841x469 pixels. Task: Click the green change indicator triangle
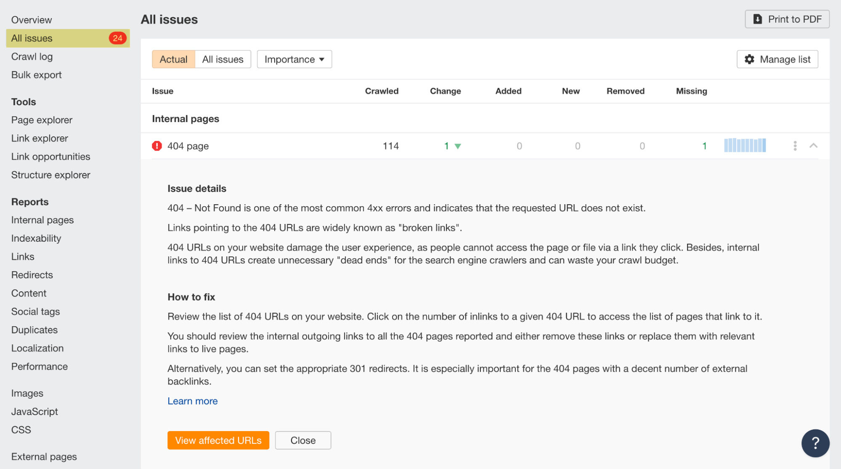point(457,146)
